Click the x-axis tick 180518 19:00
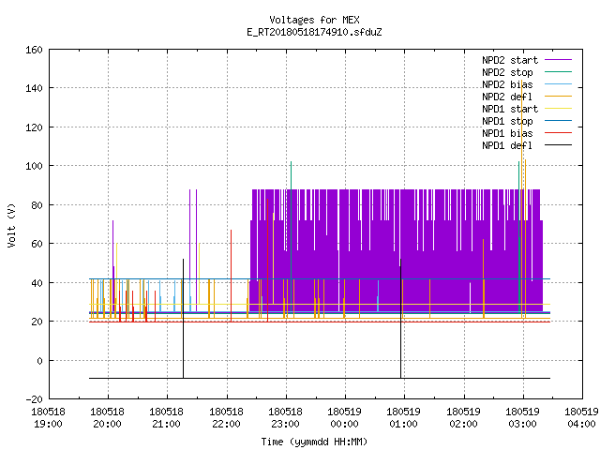 48,418
